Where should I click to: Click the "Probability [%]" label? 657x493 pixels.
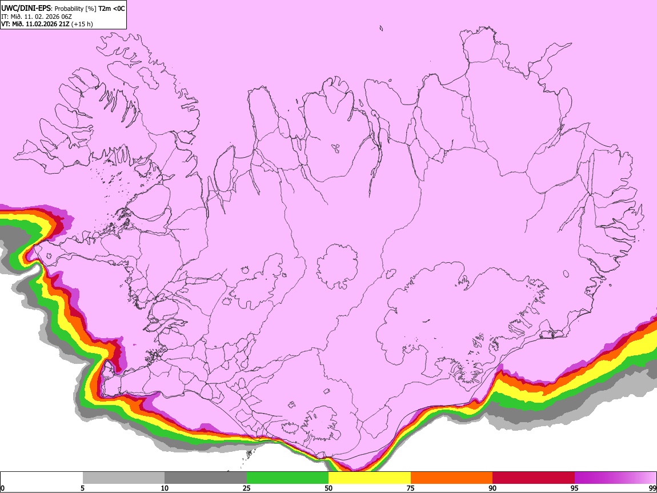(x=75, y=9)
